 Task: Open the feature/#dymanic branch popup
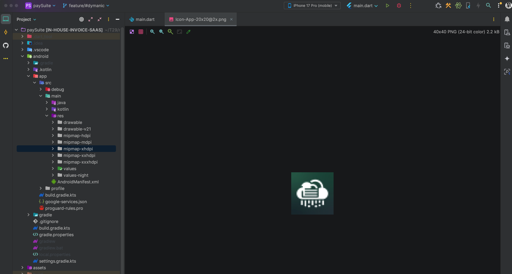pos(86,5)
